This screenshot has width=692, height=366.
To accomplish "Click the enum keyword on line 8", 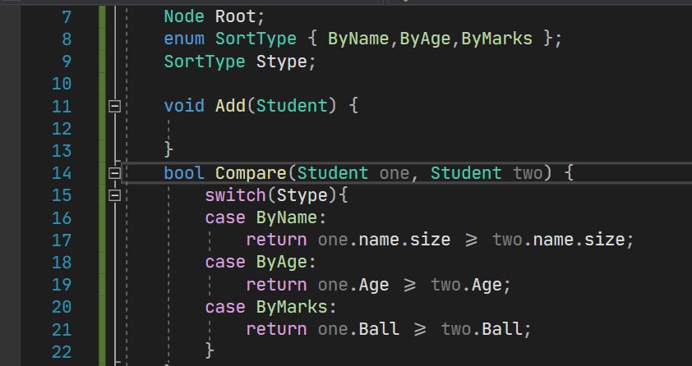I will pos(184,39).
